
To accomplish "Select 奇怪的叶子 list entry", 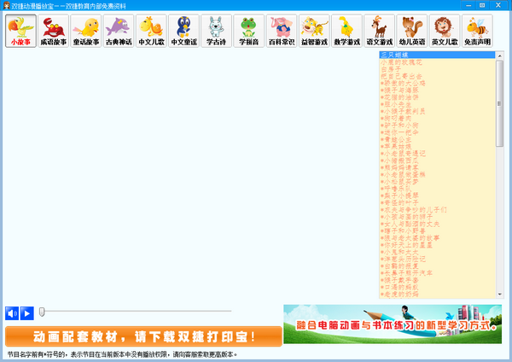I will pyautogui.click(x=437, y=203).
